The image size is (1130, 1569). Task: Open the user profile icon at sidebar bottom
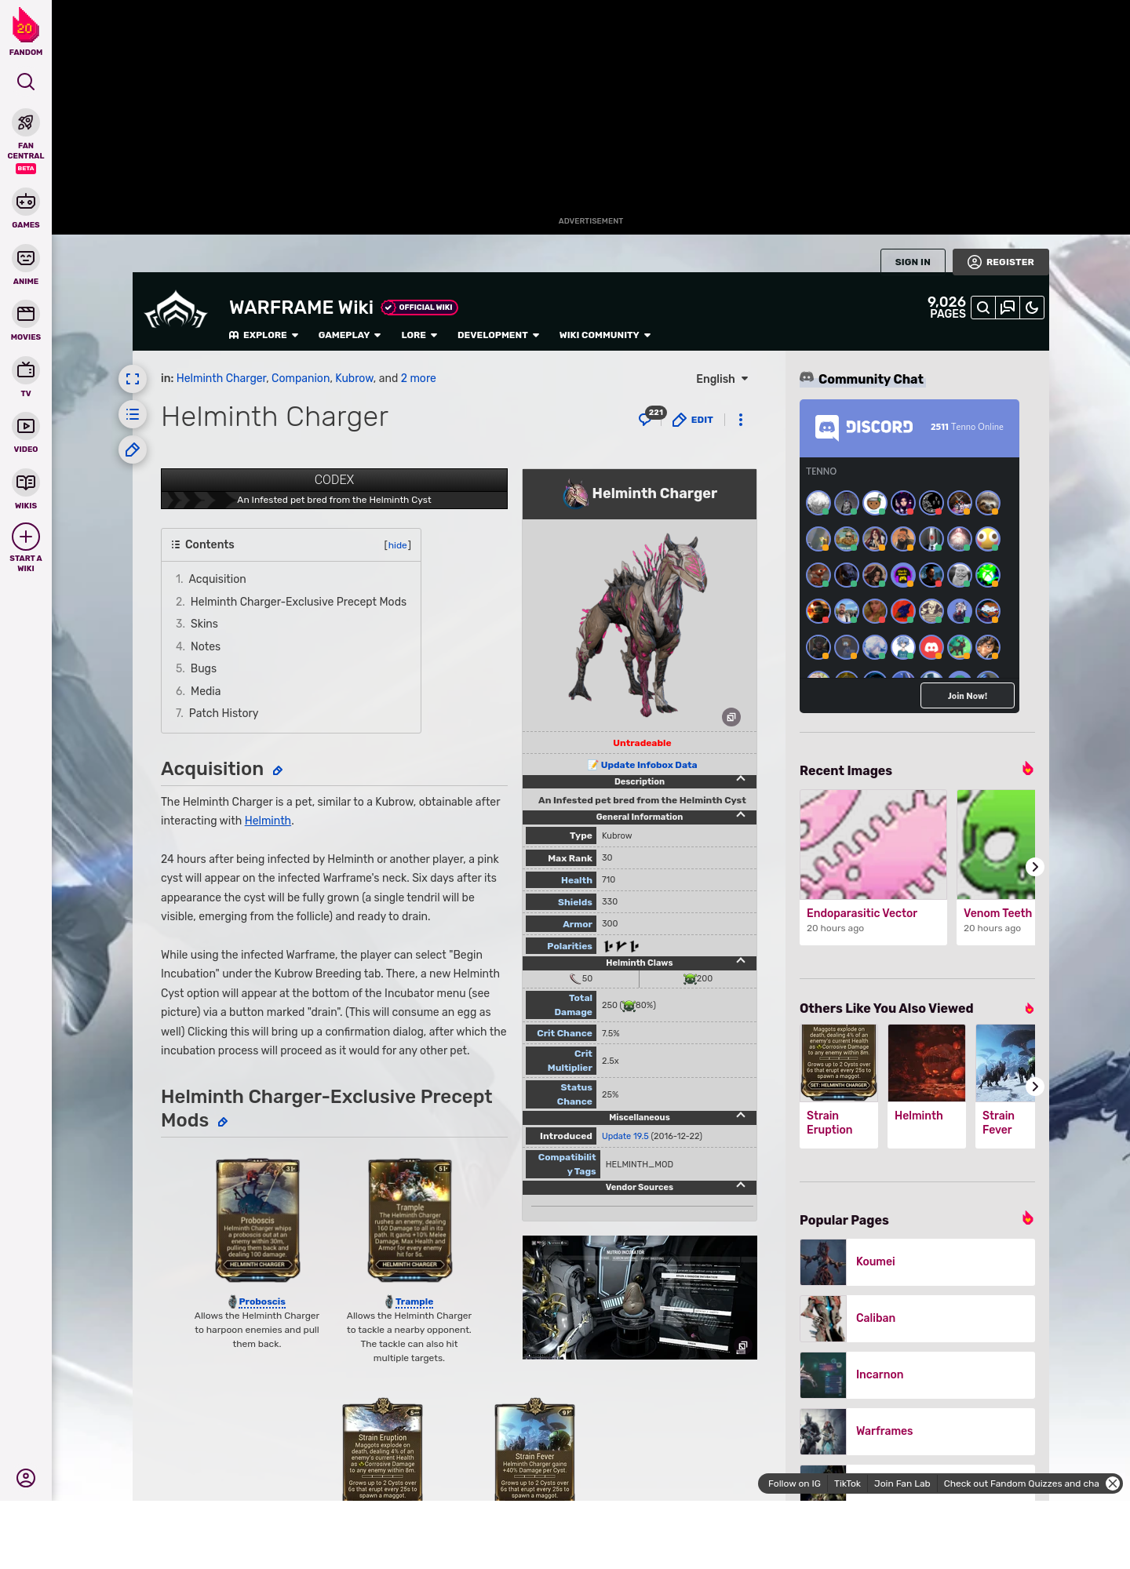click(26, 1478)
